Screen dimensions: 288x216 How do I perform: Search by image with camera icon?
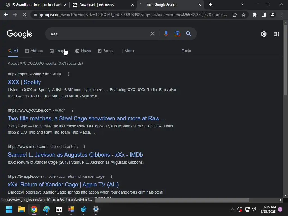(177, 34)
